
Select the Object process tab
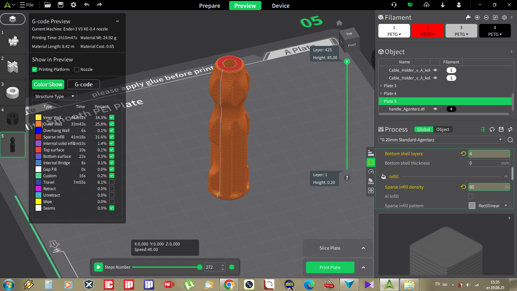point(443,129)
